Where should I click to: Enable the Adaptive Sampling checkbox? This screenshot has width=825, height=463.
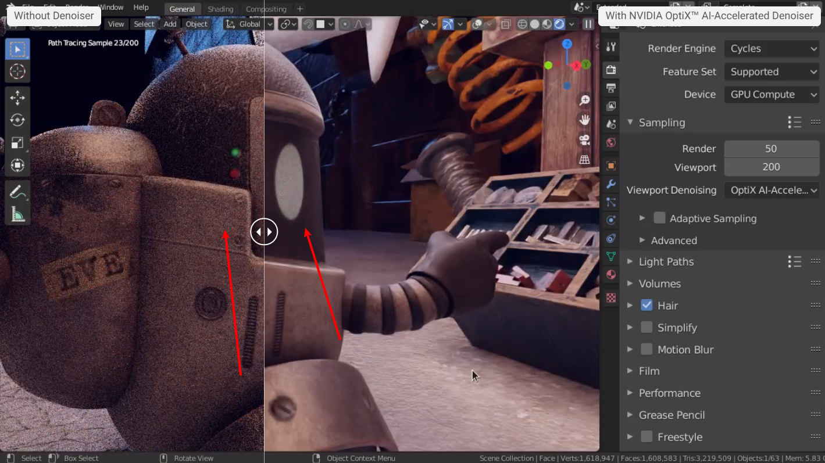[x=659, y=218]
